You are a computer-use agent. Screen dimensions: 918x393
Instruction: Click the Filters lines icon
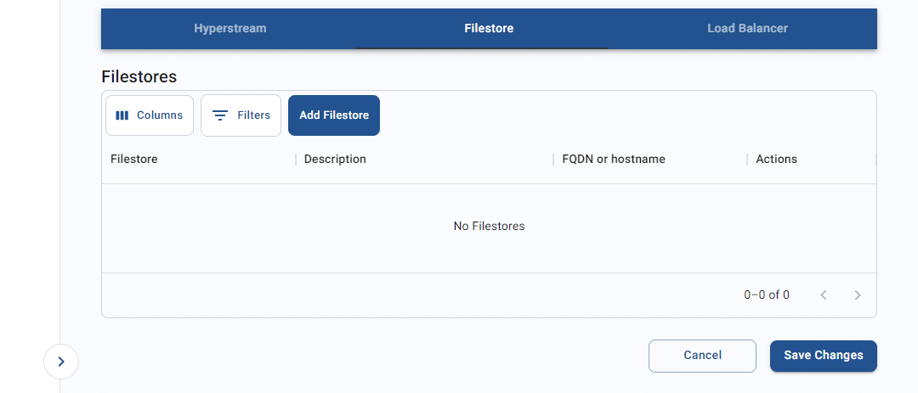tap(220, 115)
